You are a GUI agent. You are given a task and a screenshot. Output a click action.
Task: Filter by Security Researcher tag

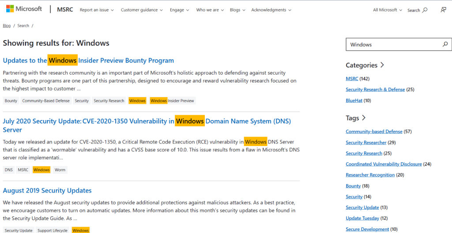(x=366, y=143)
